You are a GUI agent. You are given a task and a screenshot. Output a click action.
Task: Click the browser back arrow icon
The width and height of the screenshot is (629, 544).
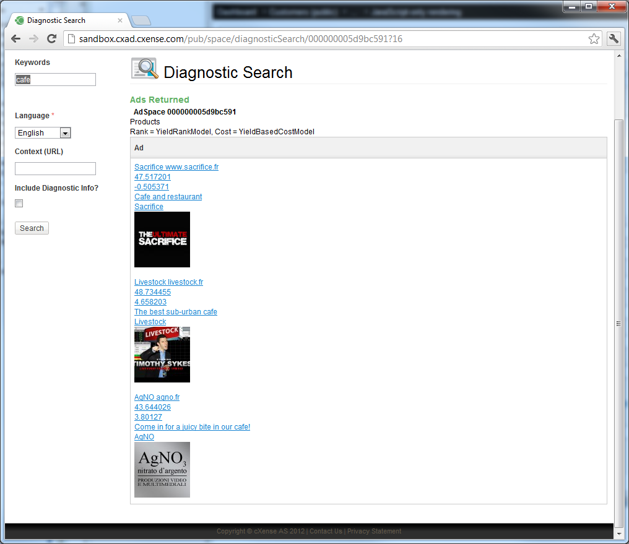tap(15, 39)
